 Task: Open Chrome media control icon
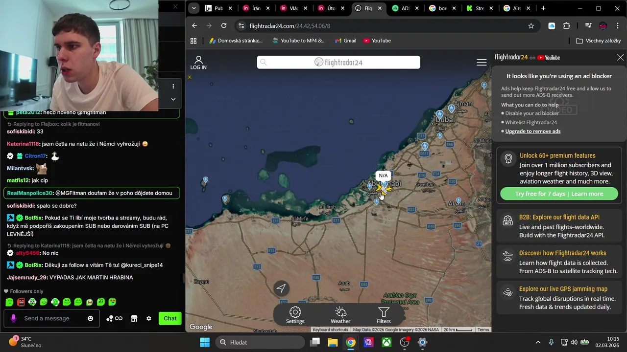click(x=588, y=25)
